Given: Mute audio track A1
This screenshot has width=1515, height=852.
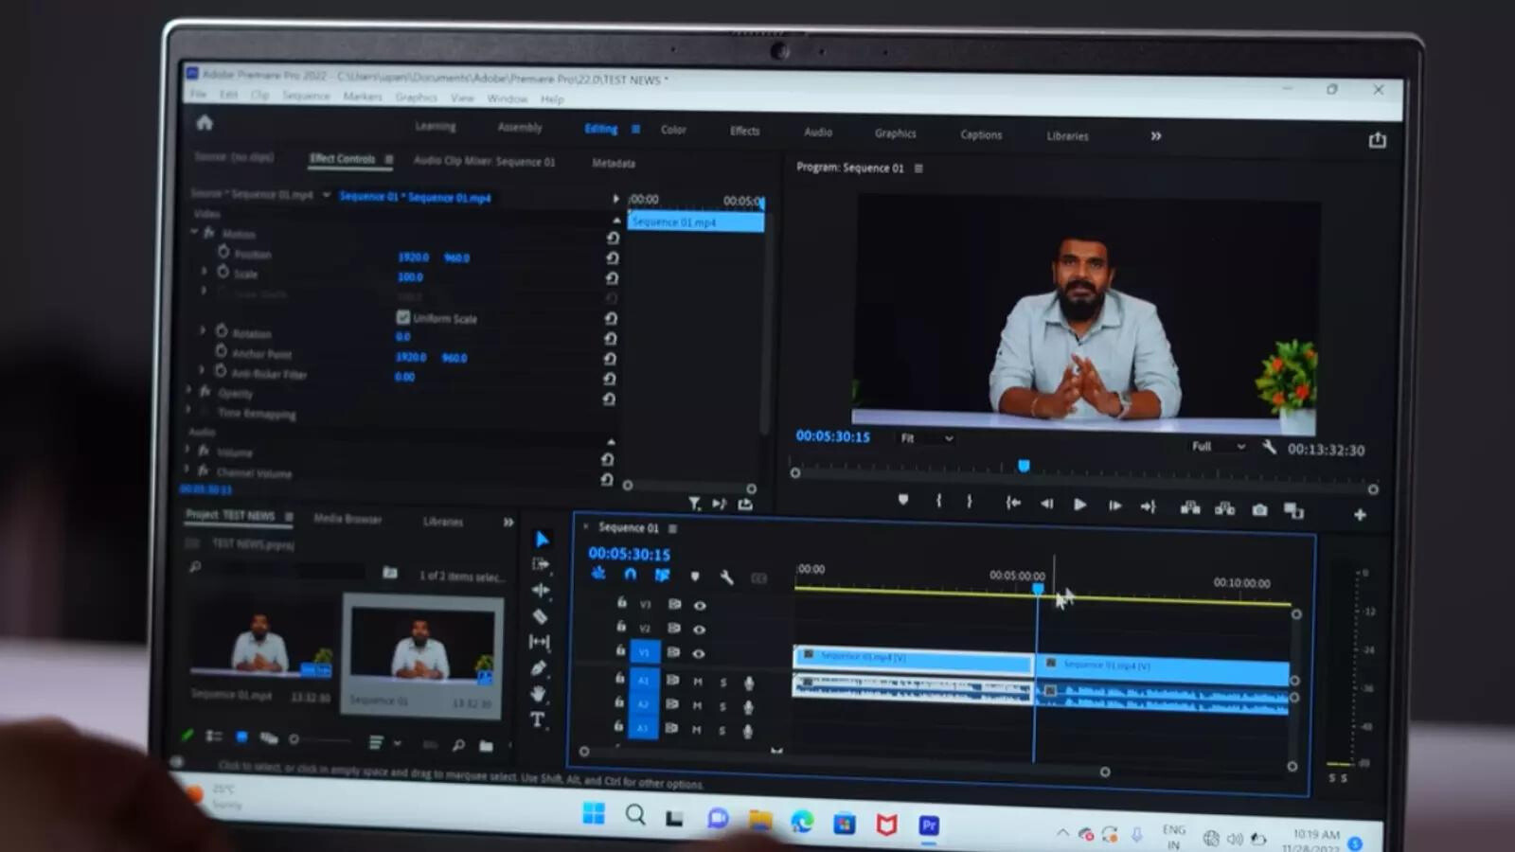Looking at the screenshot, I should point(698,682).
